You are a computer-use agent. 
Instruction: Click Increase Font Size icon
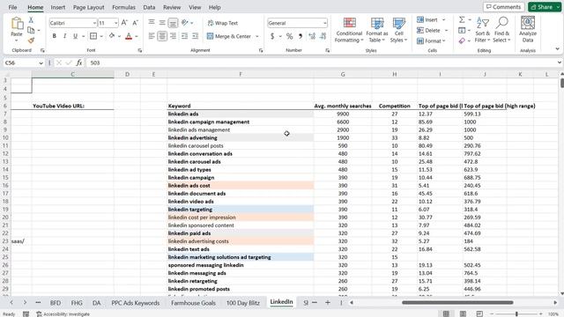[x=124, y=23]
